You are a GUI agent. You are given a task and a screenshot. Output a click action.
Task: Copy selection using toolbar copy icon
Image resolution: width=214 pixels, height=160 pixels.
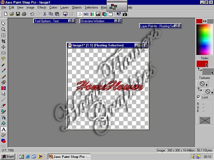tap(51, 14)
